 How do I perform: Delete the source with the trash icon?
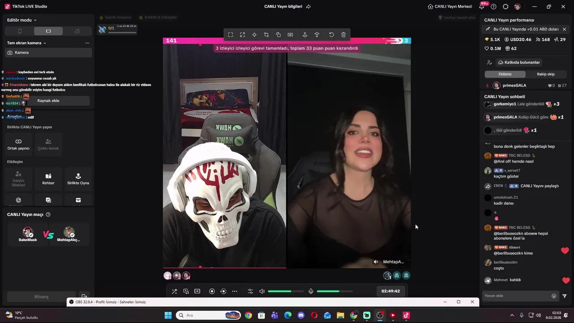[344, 35]
